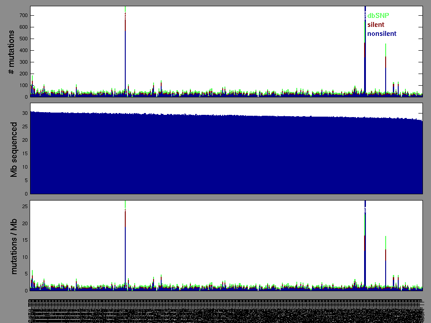Click the 30 tick on Mb sequenced axis
Screen dimensions: 431x323
point(25,113)
